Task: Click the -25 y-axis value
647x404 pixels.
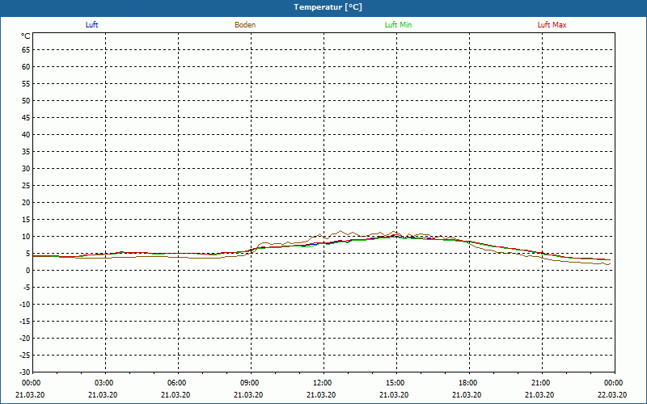Action: coord(25,356)
